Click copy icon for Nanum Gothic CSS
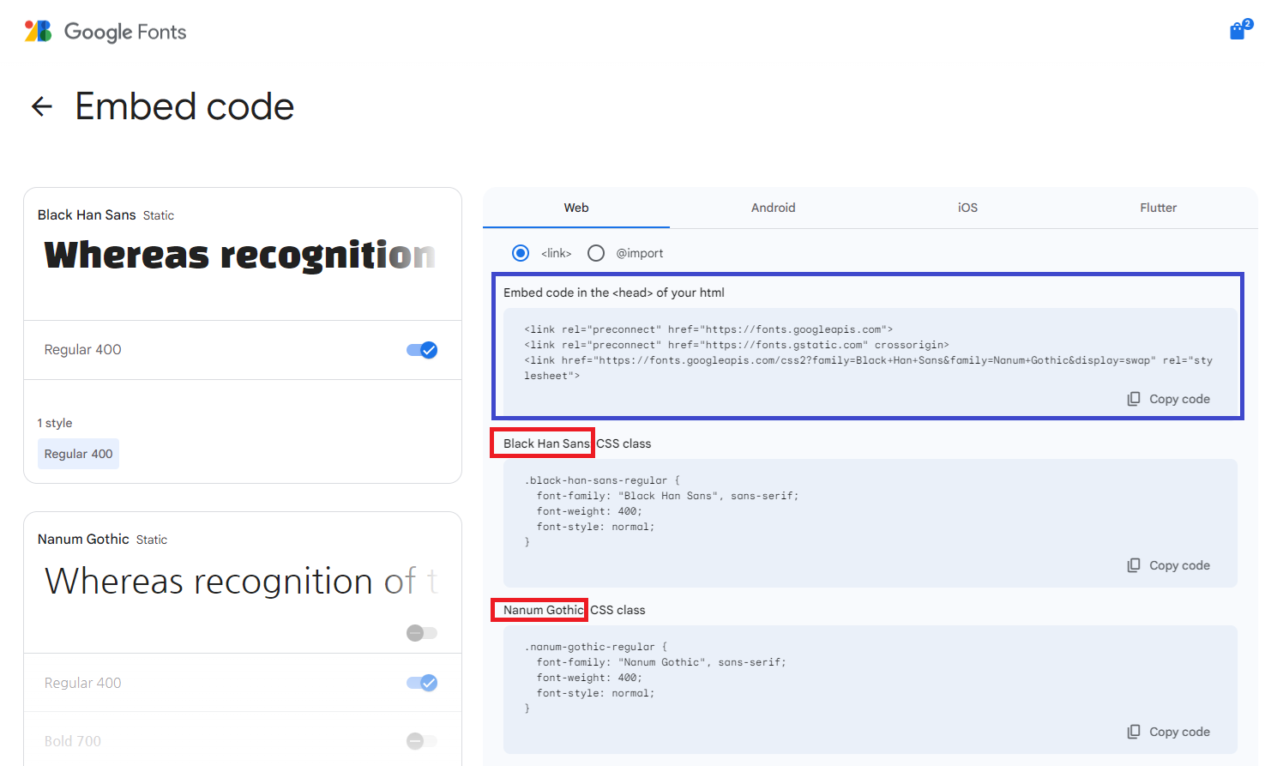Image resolution: width=1265 pixels, height=766 pixels. point(1134,732)
